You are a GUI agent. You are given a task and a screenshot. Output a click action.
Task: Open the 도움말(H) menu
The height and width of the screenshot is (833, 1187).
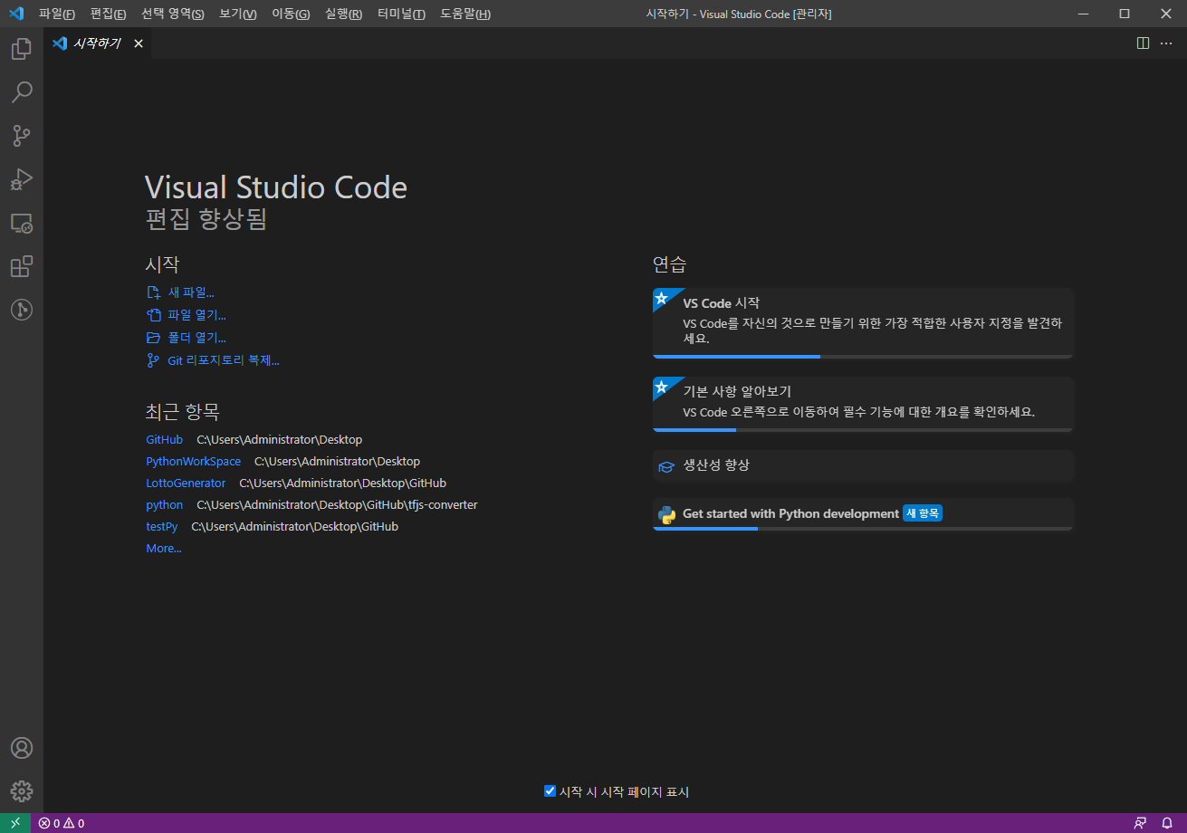465,14
